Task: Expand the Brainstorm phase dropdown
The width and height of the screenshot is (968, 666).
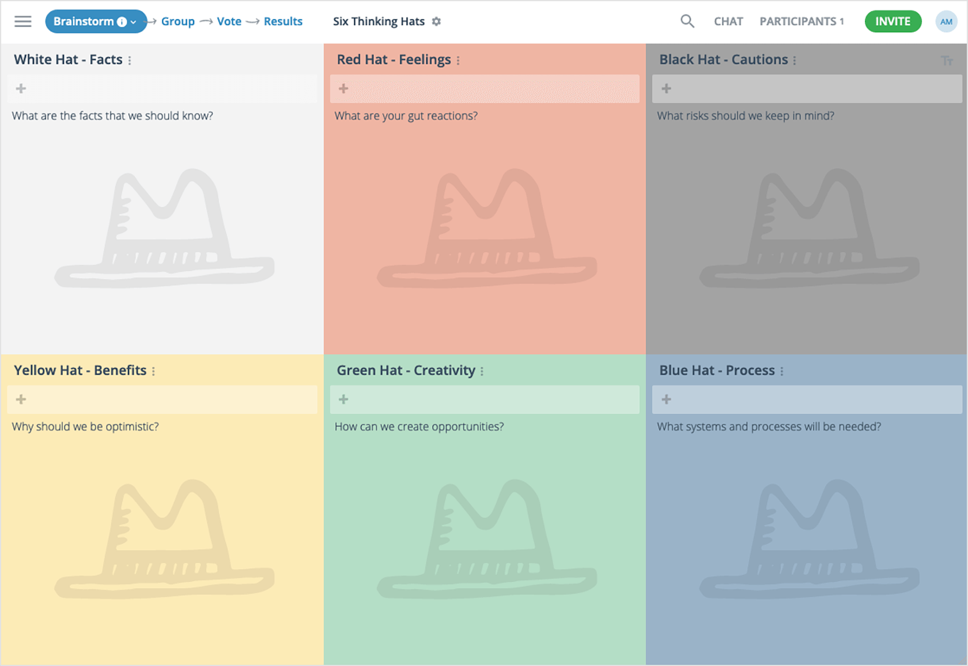Action: [x=134, y=21]
